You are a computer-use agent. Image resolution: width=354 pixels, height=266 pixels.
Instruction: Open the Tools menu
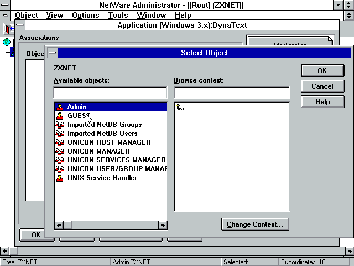click(x=118, y=15)
